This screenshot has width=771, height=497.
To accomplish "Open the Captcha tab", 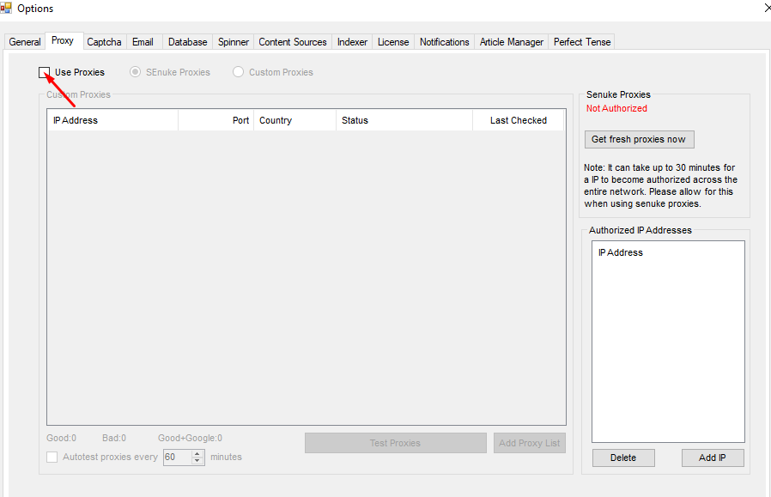I will click(x=104, y=42).
